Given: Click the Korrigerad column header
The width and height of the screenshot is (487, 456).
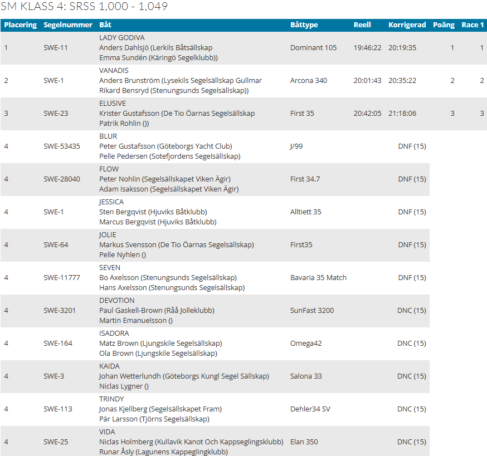Looking at the screenshot, I should tap(407, 25).
